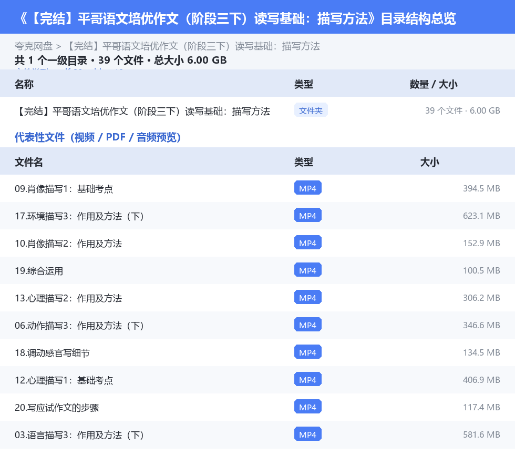The width and height of the screenshot is (515, 465).
Task: Click the 文件夹 type badge
Action: [311, 110]
